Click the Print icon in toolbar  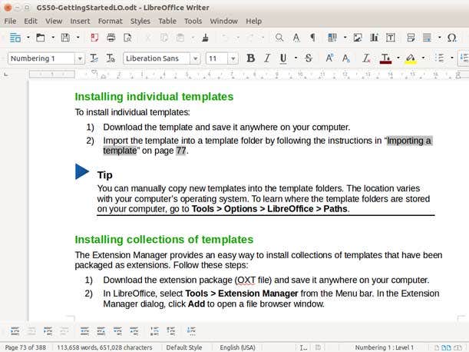(111, 37)
